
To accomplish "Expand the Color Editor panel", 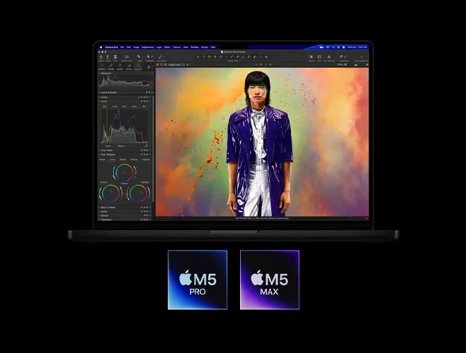I will [100, 150].
